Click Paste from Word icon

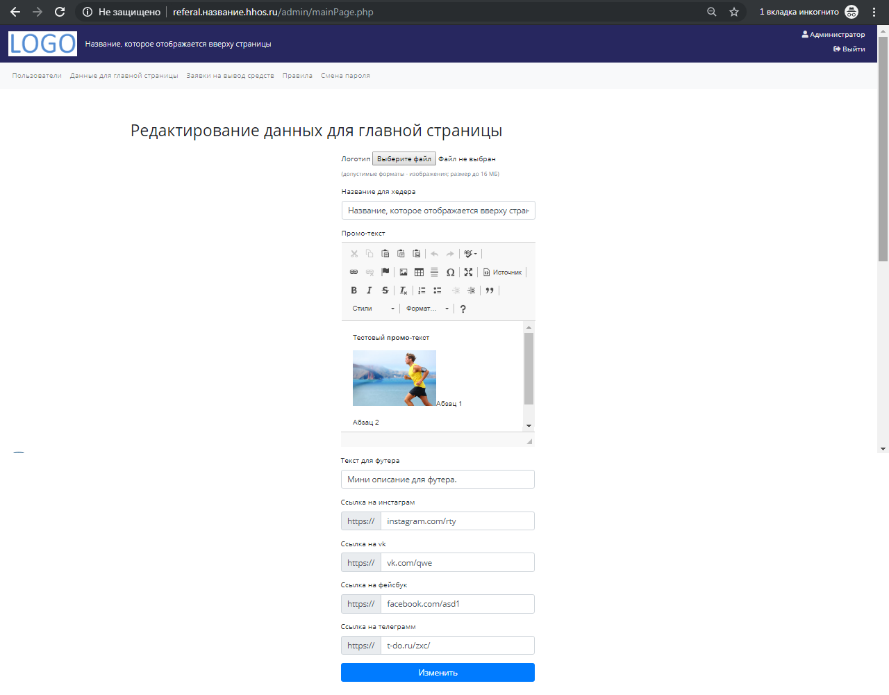point(417,254)
